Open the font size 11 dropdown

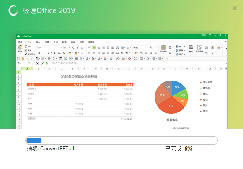click(69, 48)
